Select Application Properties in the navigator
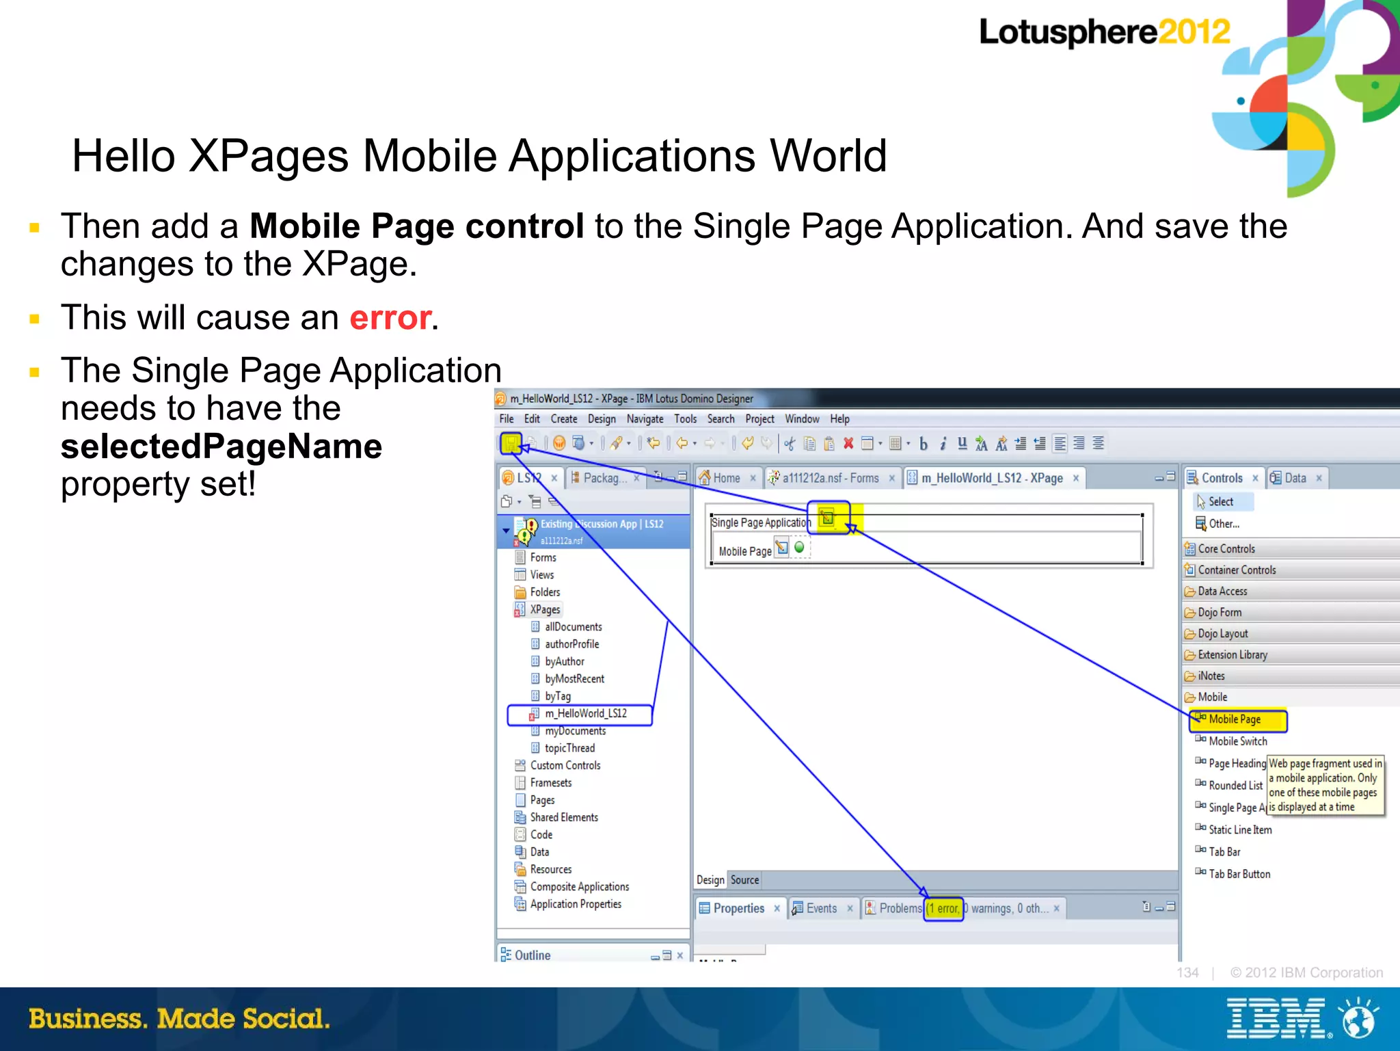This screenshot has height=1051, width=1400. coord(576,904)
